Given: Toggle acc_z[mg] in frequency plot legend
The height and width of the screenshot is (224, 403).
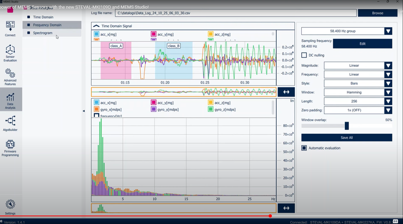Looking at the screenshot, I should [x=211, y=103].
